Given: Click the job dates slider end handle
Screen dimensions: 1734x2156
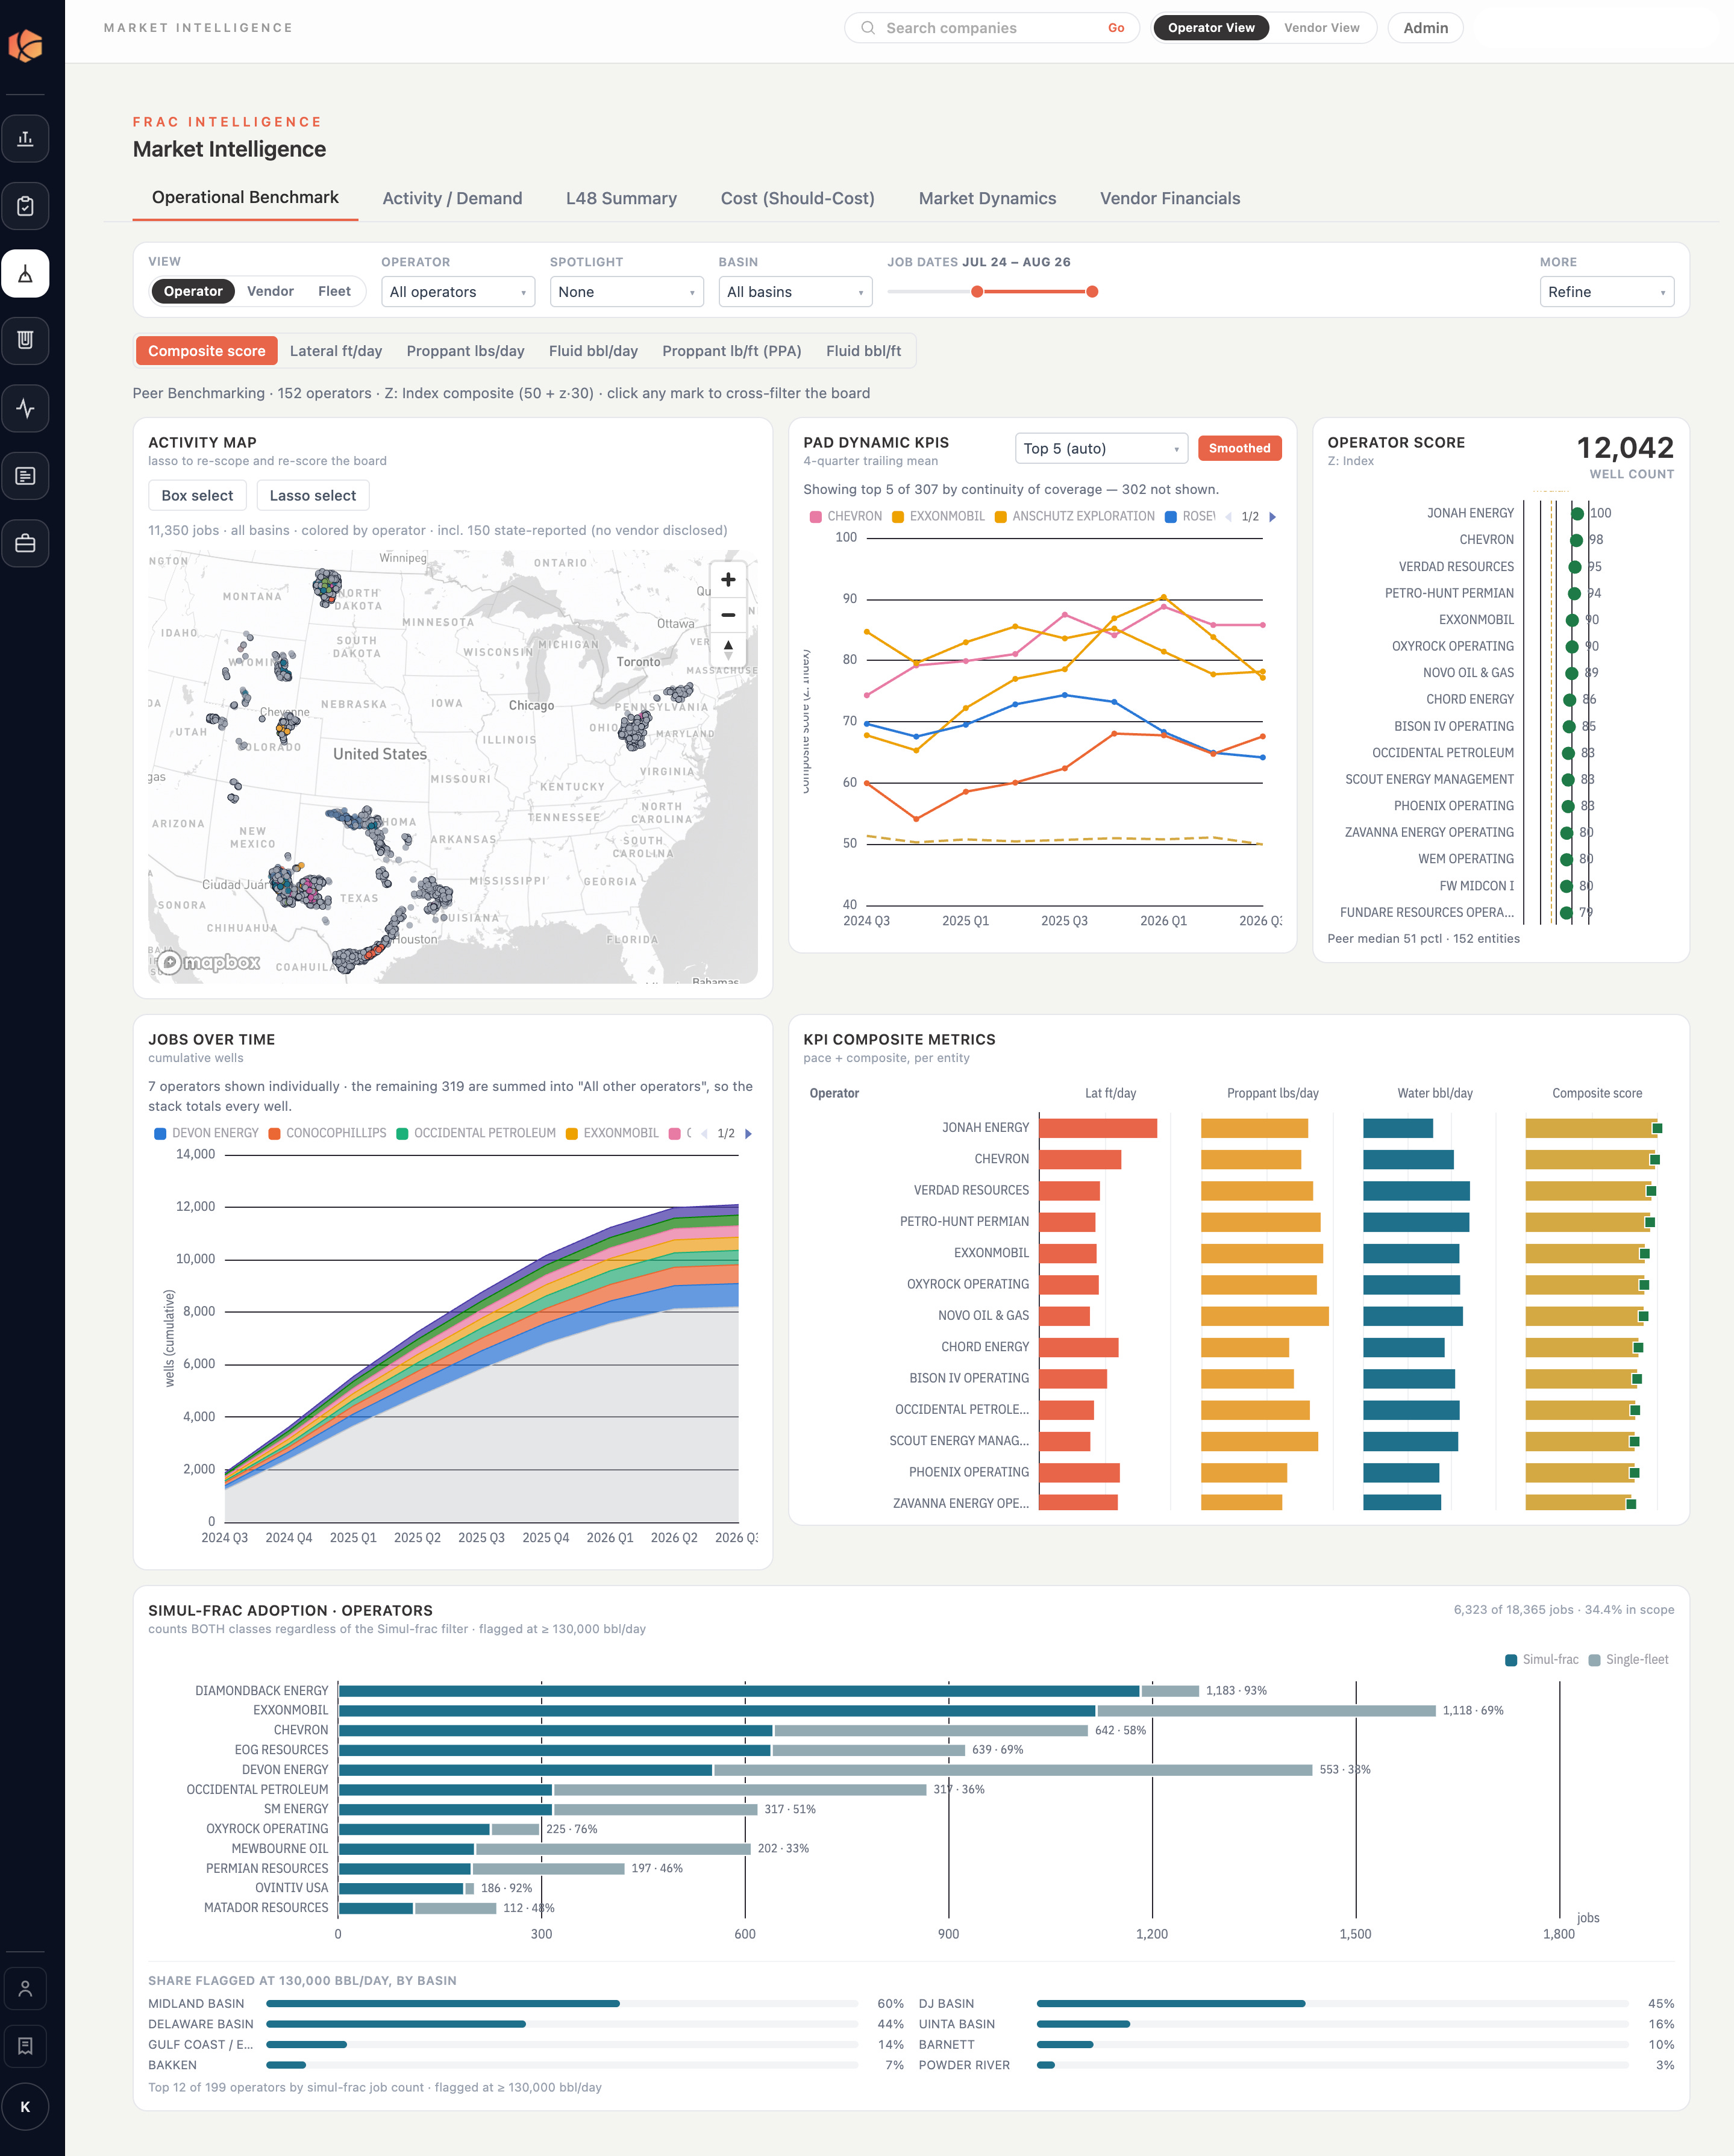Looking at the screenshot, I should 1092,292.
